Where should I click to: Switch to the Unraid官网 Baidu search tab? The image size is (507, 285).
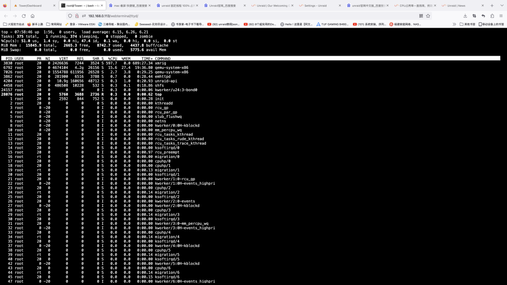click(x=226, y=6)
